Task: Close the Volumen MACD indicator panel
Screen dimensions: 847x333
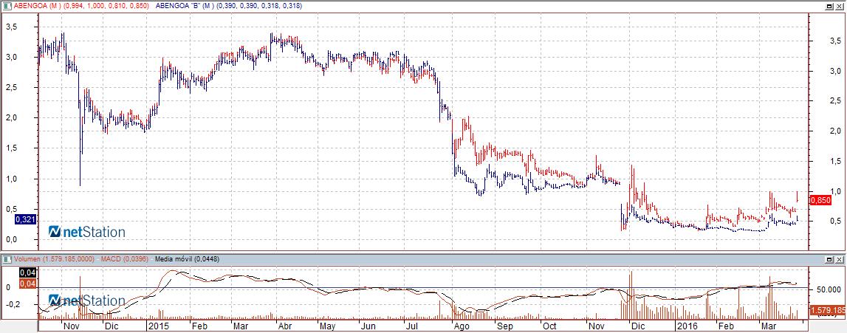Action: point(840,260)
